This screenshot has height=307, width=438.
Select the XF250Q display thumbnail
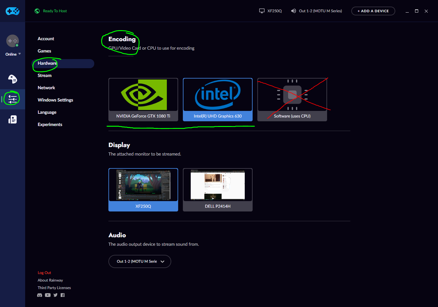pos(143,190)
